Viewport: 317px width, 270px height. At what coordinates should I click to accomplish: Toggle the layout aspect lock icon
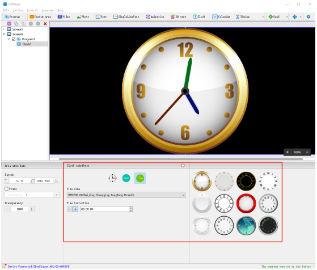point(56,181)
